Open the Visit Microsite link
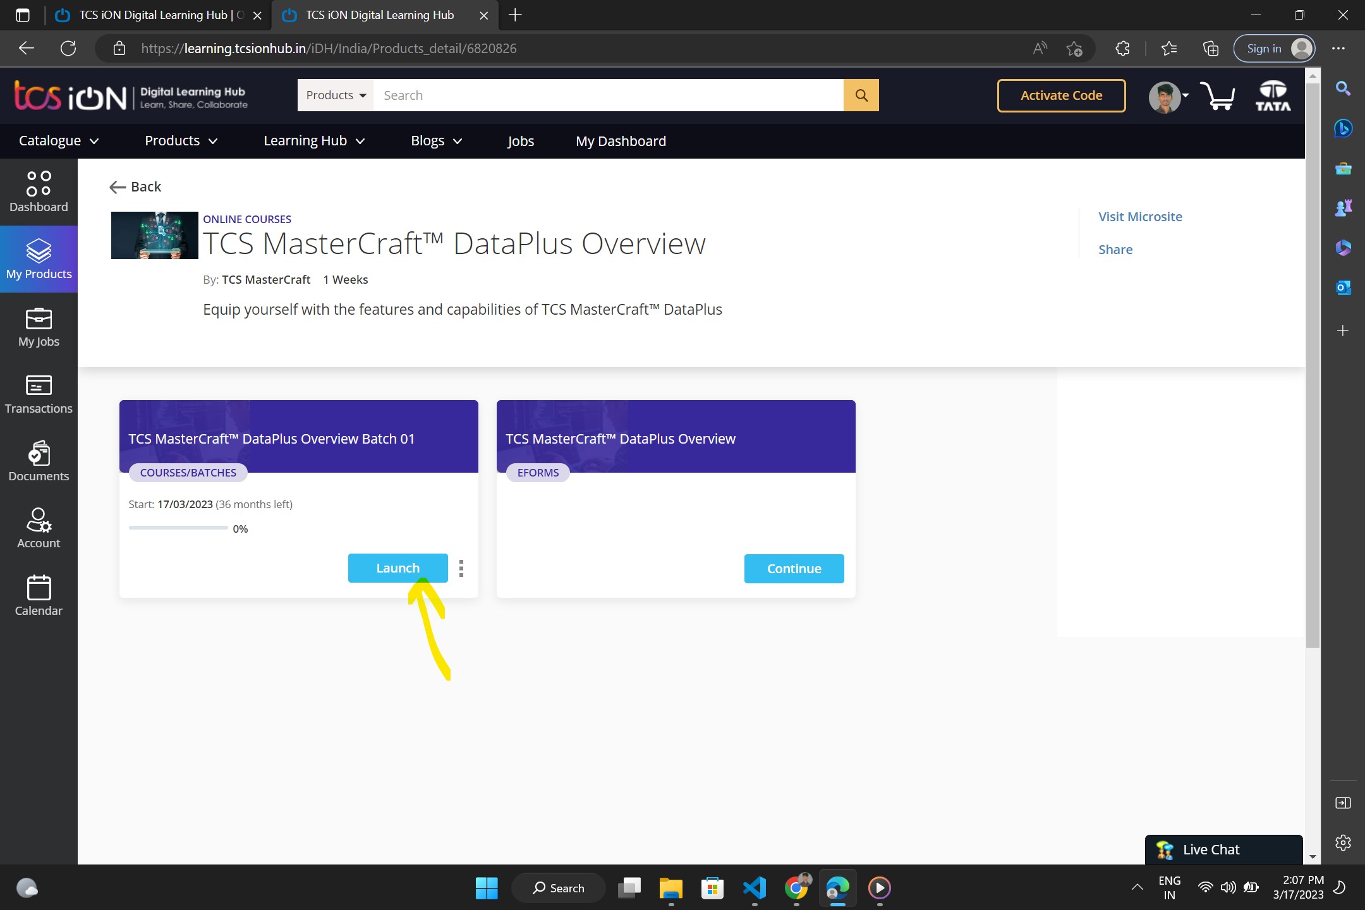Image resolution: width=1365 pixels, height=910 pixels. 1140,217
